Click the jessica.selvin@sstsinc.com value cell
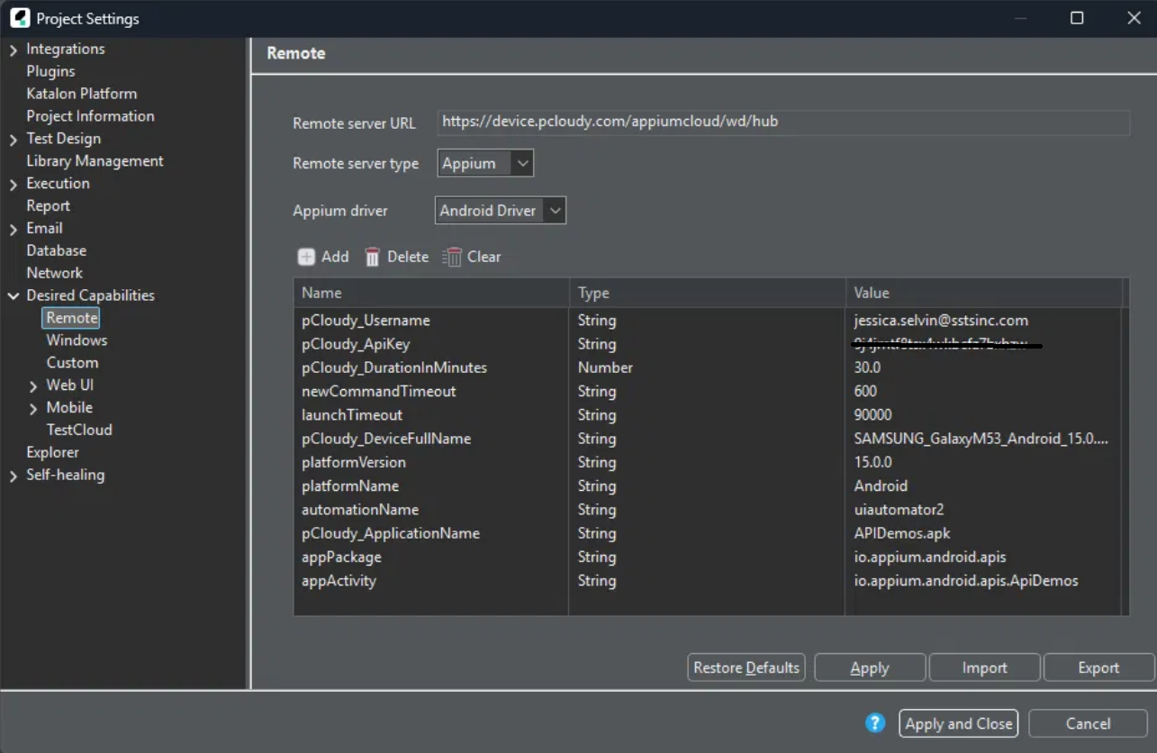Image resolution: width=1157 pixels, height=753 pixels. pos(941,321)
